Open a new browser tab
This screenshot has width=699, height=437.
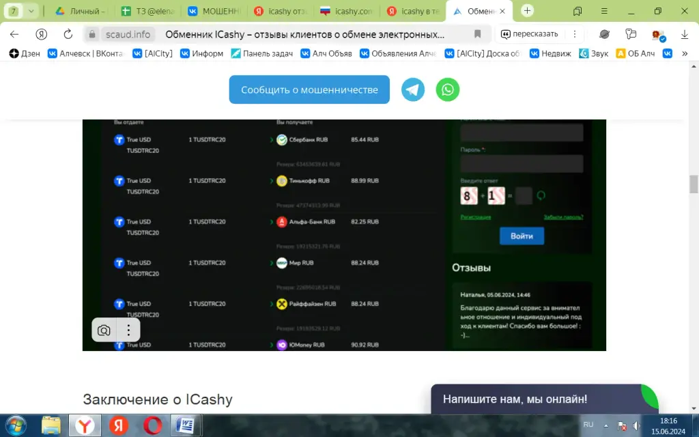coord(527,11)
